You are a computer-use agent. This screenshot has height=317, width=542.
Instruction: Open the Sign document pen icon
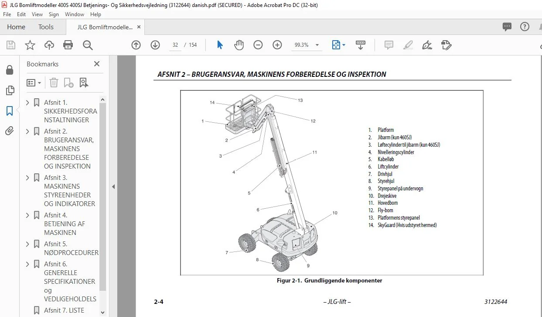(x=427, y=45)
